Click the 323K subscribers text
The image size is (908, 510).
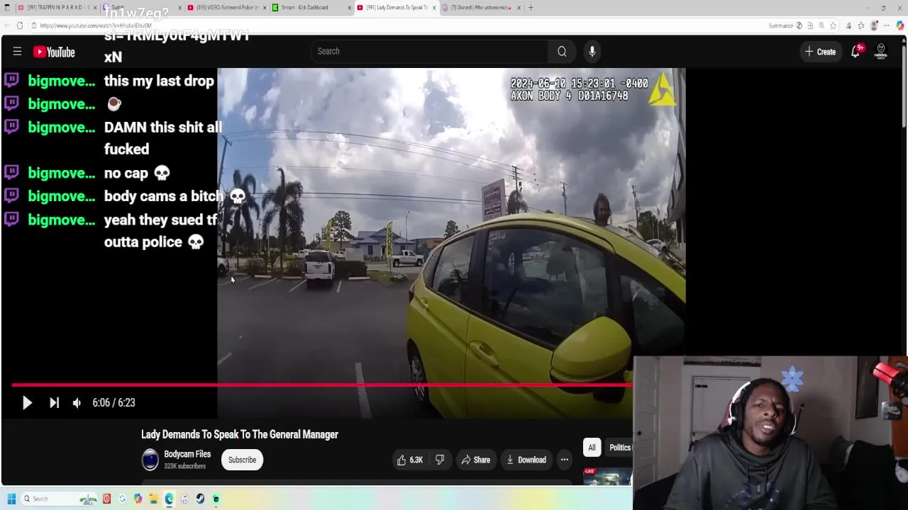[184, 466]
